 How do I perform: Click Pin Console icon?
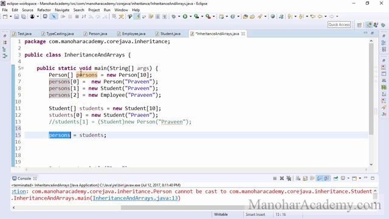coord(336,178)
